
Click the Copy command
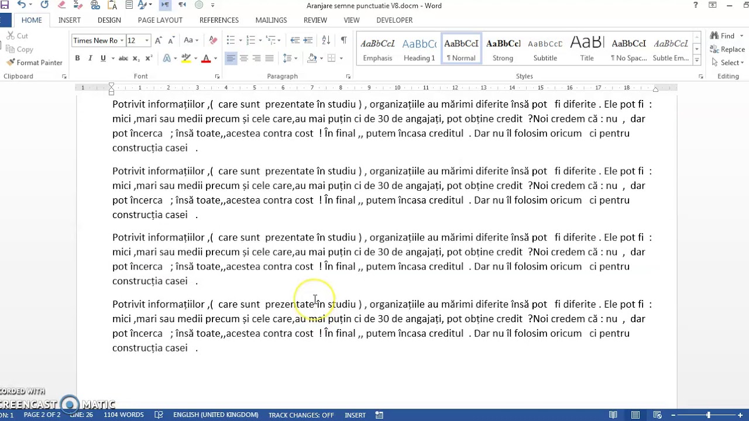point(20,50)
